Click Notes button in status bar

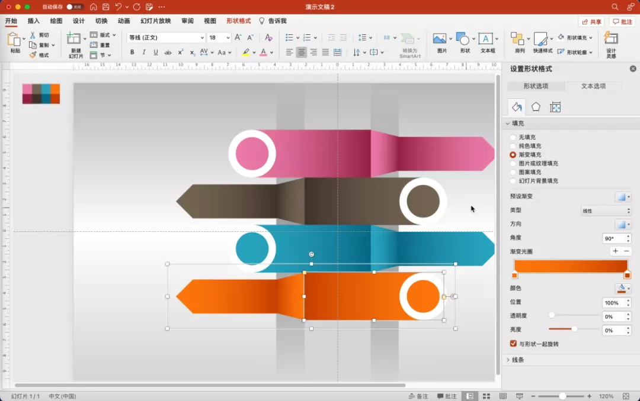[418, 396]
